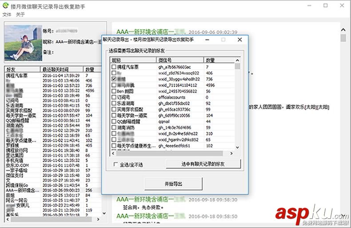Open the 文件 menu
This screenshot has width=351, height=228.
7,14
